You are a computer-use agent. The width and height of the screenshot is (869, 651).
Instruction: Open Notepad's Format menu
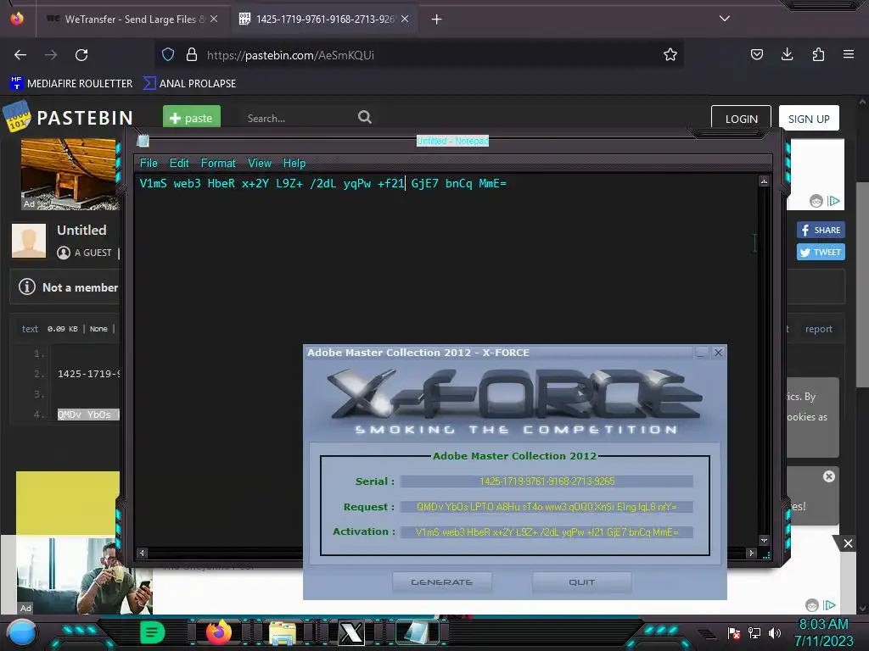point(218,164)
